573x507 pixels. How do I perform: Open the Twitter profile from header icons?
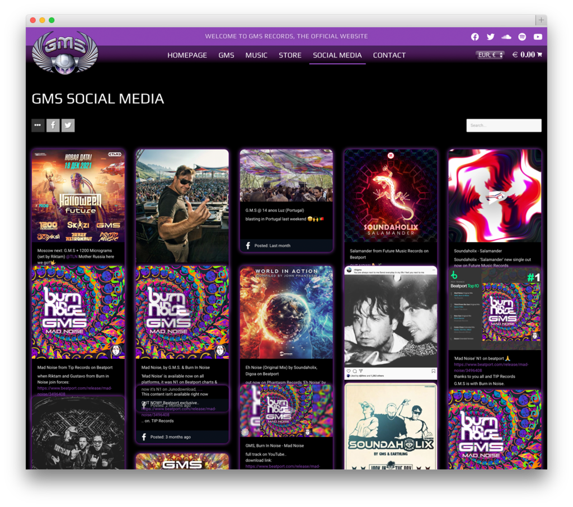coord(490,36)
